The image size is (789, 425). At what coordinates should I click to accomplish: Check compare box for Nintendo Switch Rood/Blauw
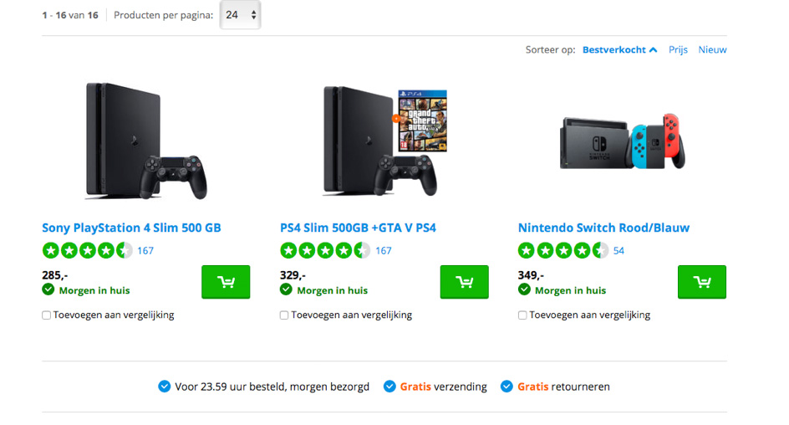click(x=522, y=315)
